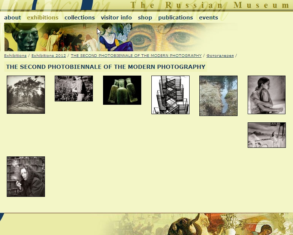Click The Russian Museum header title
Viewport: 293px width, 235px height.
tap(210, 5)
